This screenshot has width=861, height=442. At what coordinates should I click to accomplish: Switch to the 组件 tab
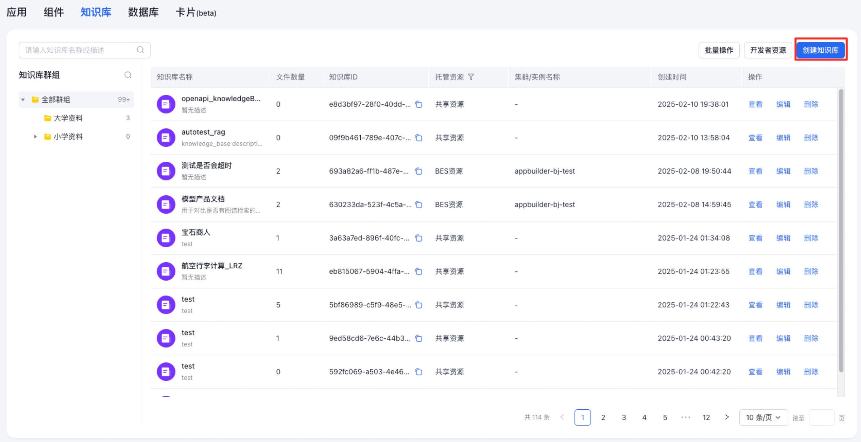pyautogui.click(x=53, y=12)
